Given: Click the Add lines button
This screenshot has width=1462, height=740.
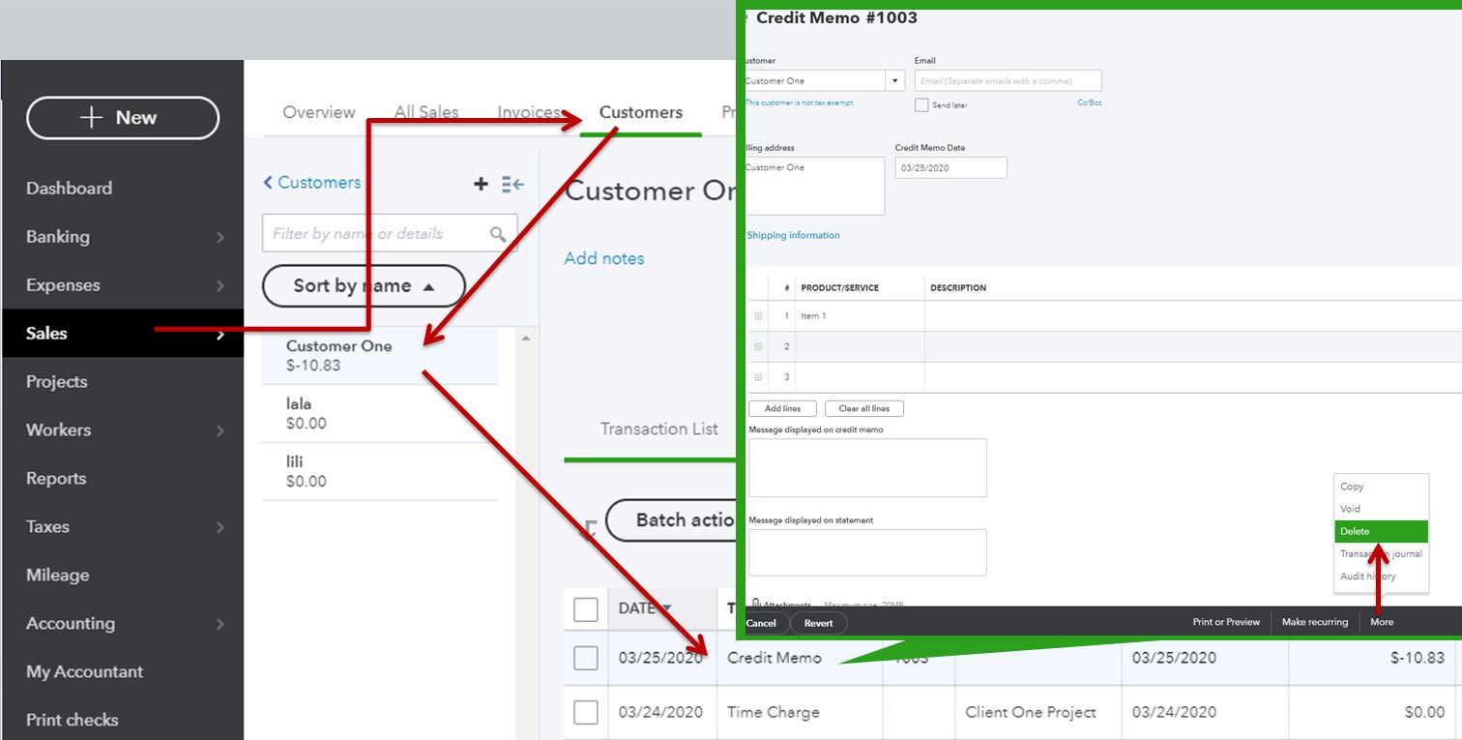Looking at the screenshot, I should click(x=782, y=408).
